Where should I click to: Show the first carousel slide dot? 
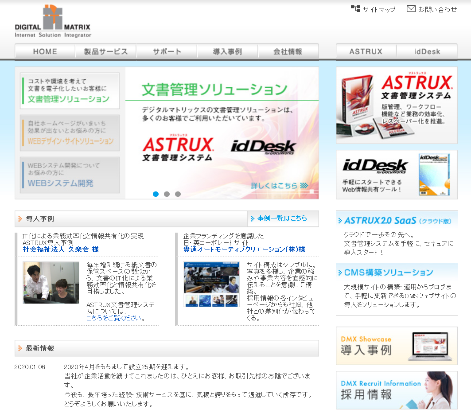click(x=156, y=194)
